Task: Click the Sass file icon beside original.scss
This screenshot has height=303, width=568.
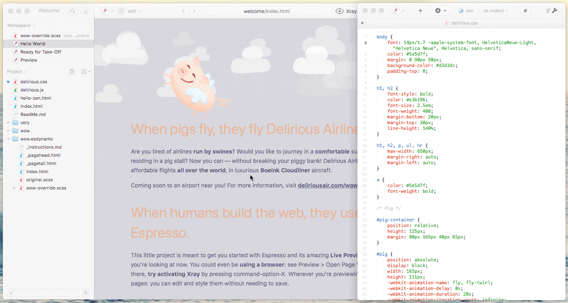Action: tap(21, 180)
